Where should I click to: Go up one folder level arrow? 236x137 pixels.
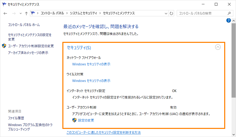pos(26,13)
